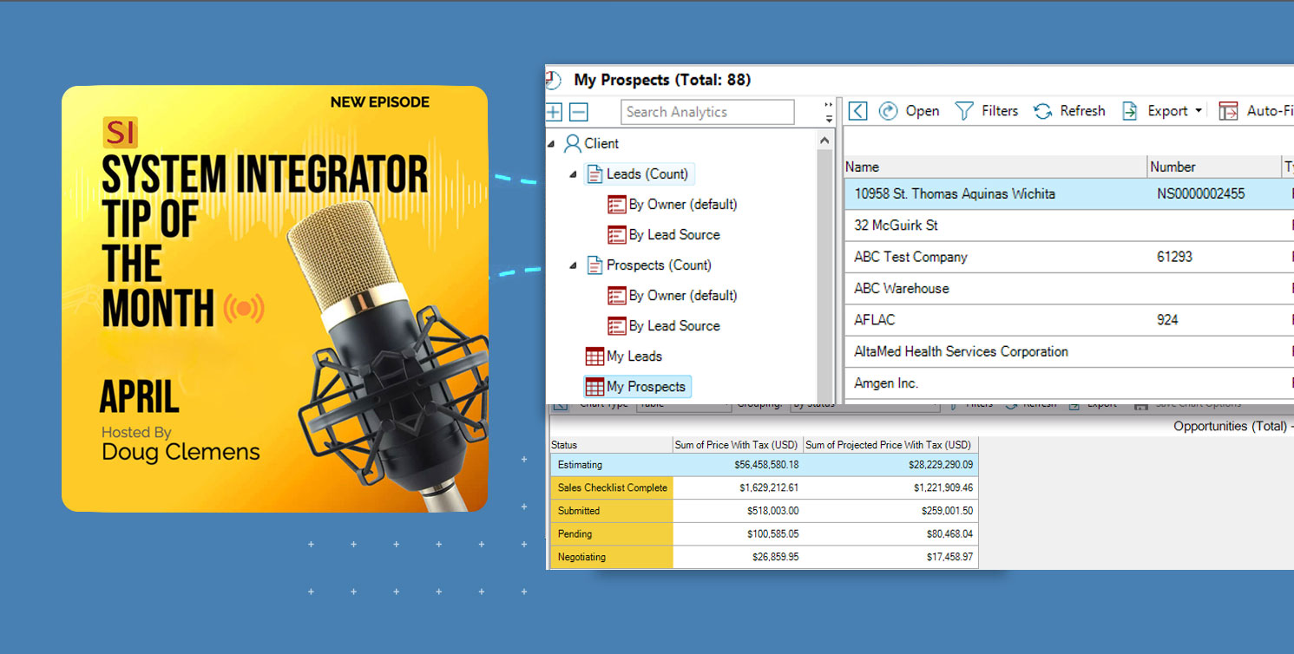Select the Filters funnel icon
The height and width of the screenshot is (654, 1294).
point(963,110)
